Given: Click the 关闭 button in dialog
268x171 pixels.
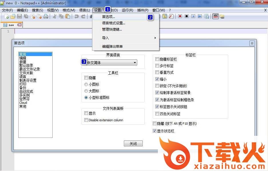Looking at the screenshot, I should (133, 144).
